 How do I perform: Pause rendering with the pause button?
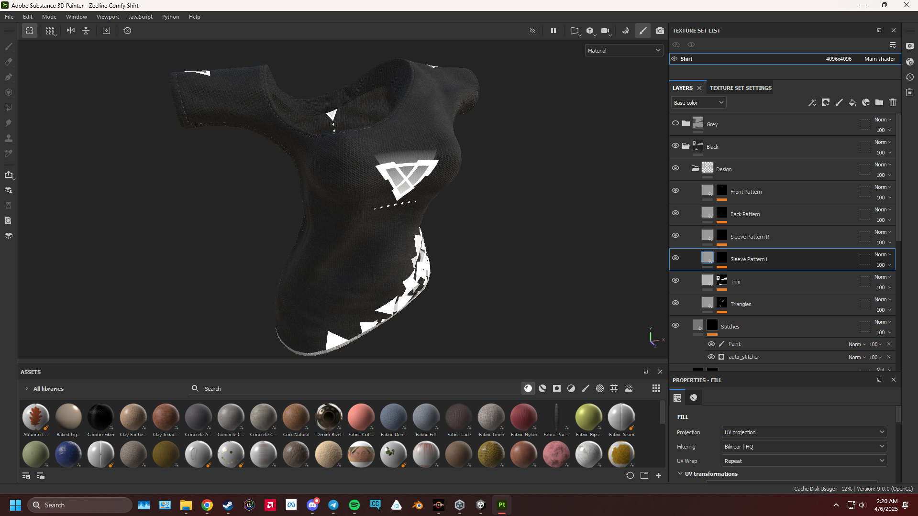point(553,31)
